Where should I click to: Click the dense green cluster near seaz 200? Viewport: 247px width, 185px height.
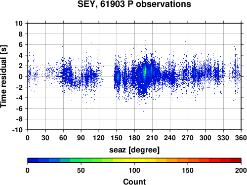pyautogui.click(x=145, y=71)
